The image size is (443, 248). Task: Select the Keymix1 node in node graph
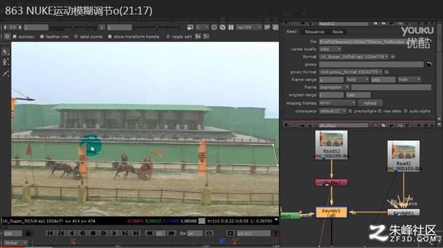pyautogui.click(x=331, y=213)
